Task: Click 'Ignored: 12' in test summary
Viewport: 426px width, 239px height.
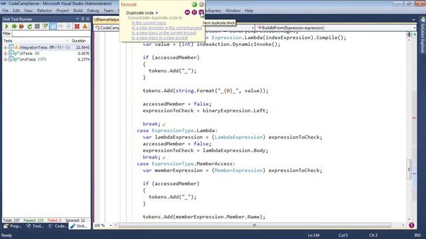Action: coord(75,220)
